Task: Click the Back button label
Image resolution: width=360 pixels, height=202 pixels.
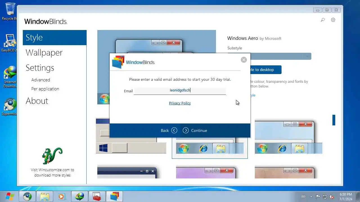Action: point(165,130)
